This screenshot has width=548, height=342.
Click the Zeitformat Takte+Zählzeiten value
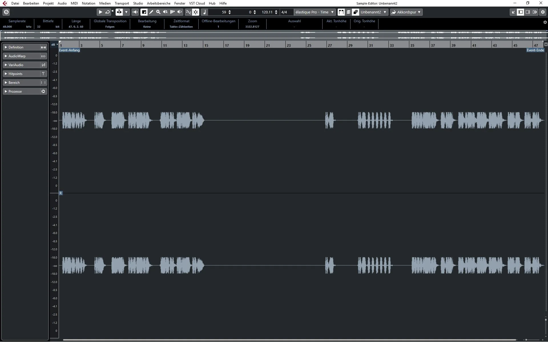[181, 27]
